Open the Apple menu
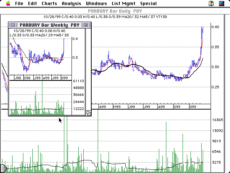This screenshot has height=173, width=230. 8,3
